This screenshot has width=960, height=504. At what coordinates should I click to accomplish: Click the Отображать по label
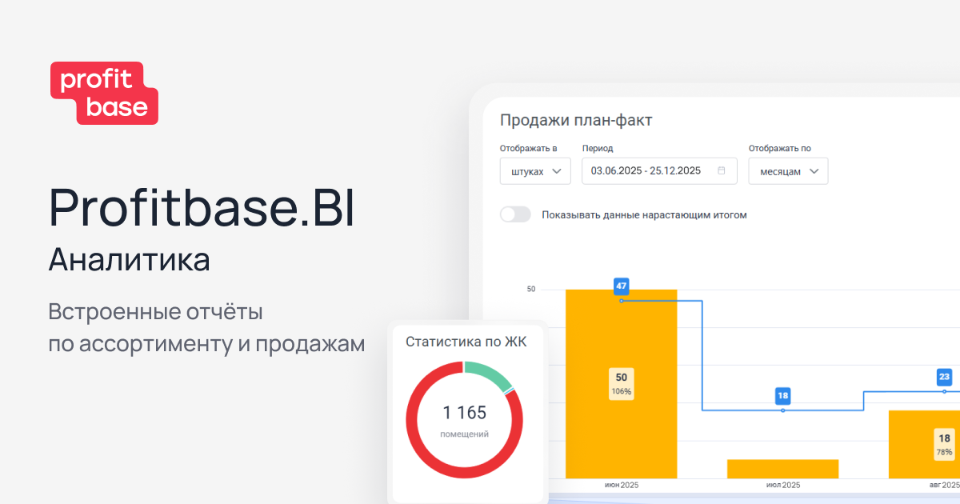pos(780,149)
